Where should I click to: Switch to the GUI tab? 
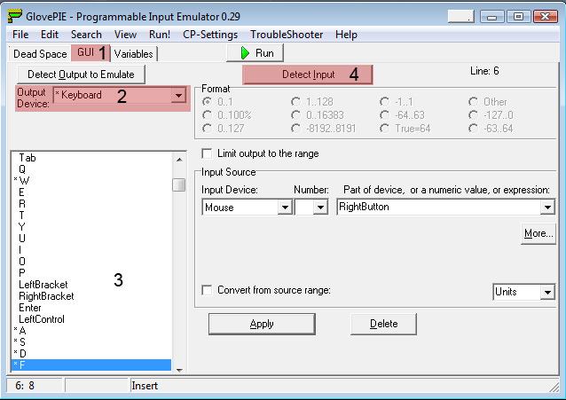90,53
